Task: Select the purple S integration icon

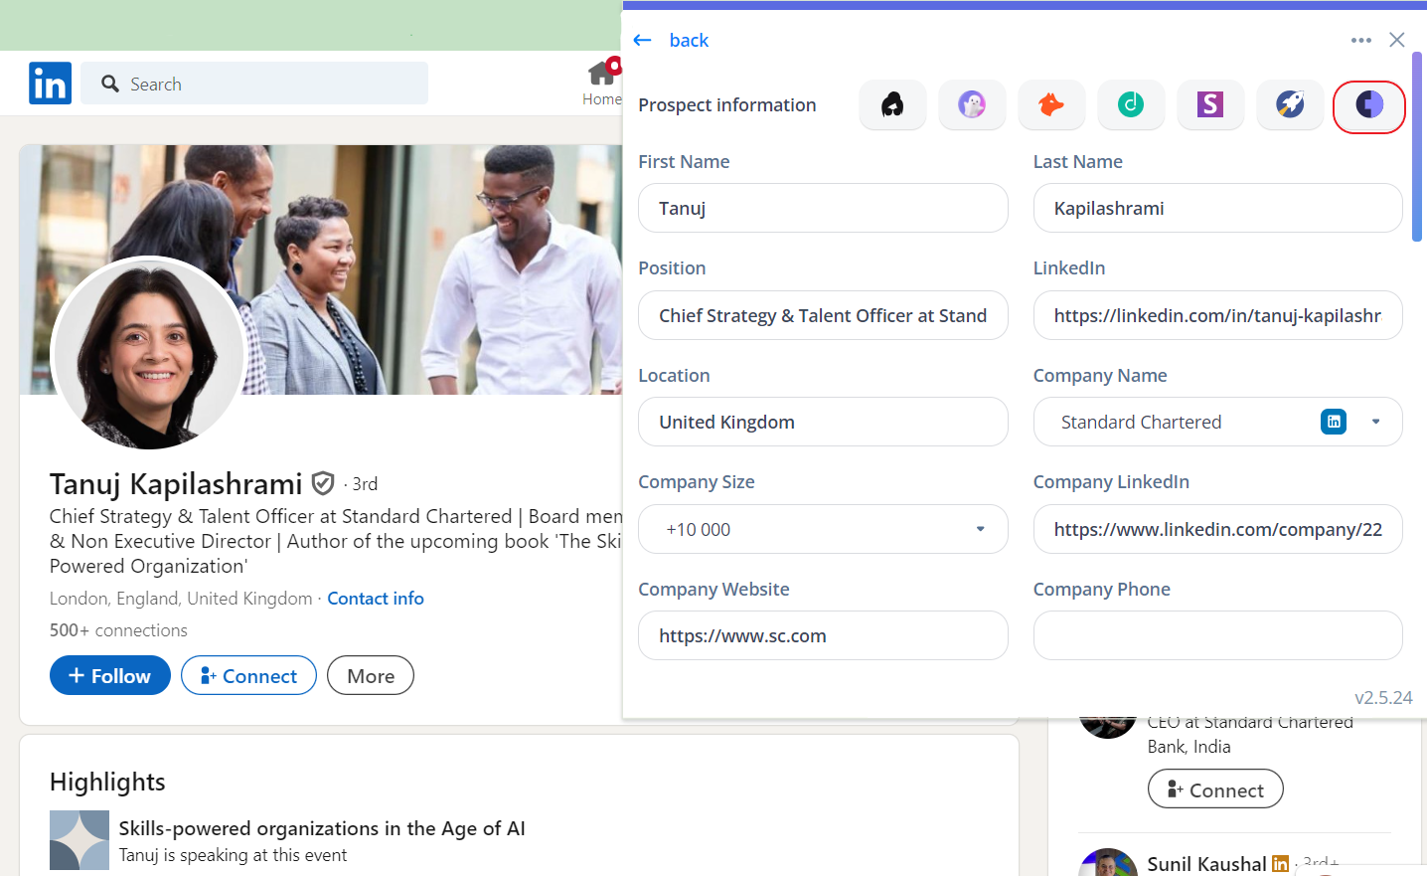Action: click(x=1210, y=104)
